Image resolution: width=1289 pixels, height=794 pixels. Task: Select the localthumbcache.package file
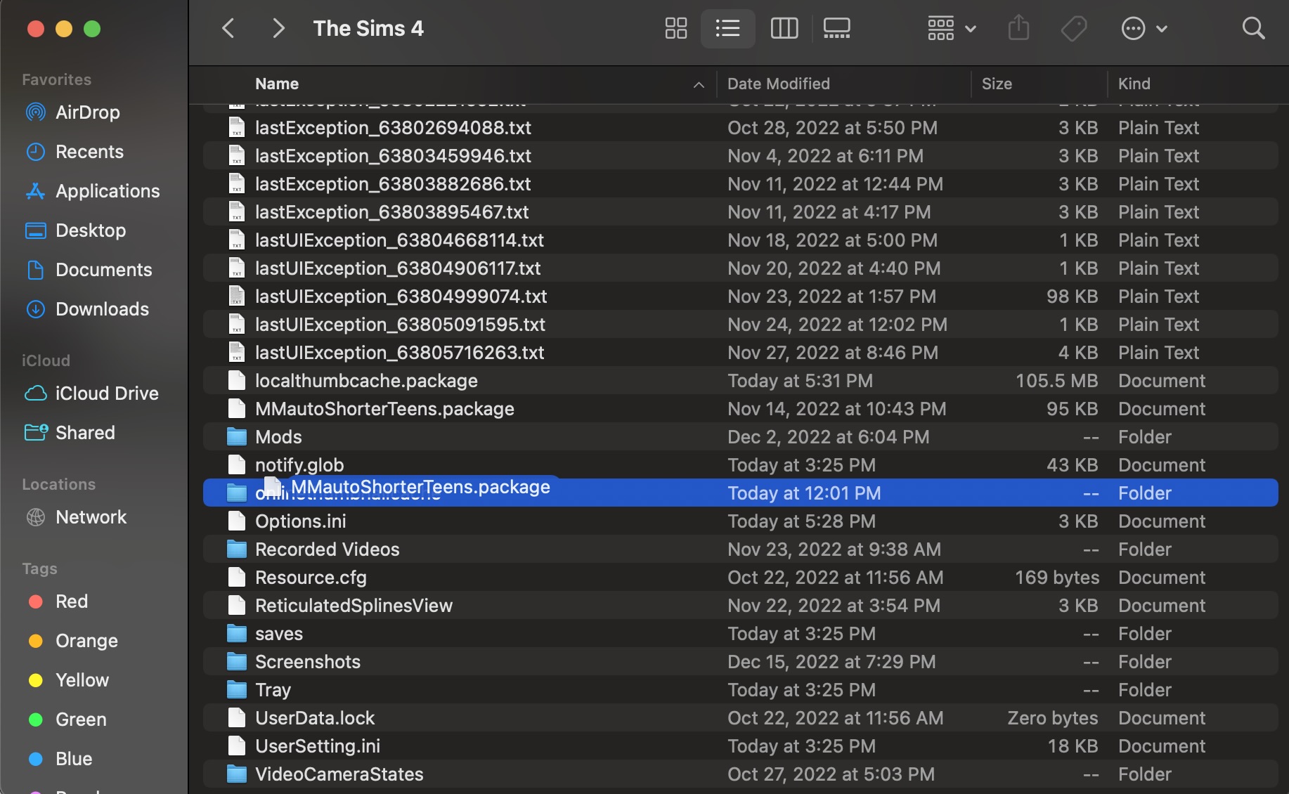point(740,381)
